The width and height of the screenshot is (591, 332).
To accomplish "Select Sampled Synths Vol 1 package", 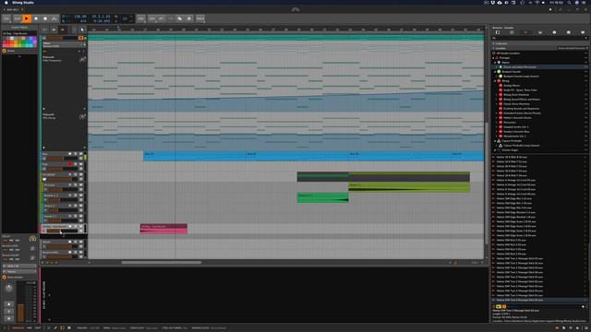I will tap(515, 127).
